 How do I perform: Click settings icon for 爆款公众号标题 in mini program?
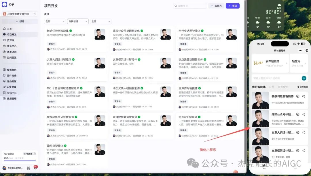click(x=298, y=114)
